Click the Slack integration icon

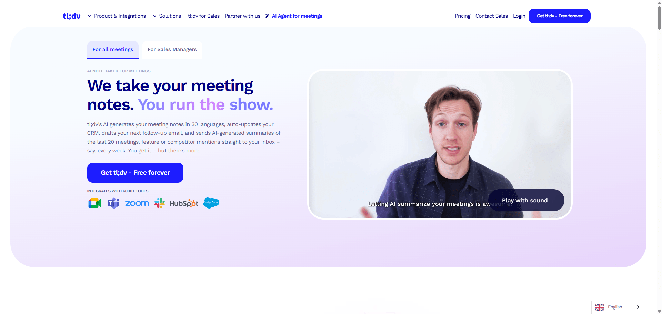point(159,203)
